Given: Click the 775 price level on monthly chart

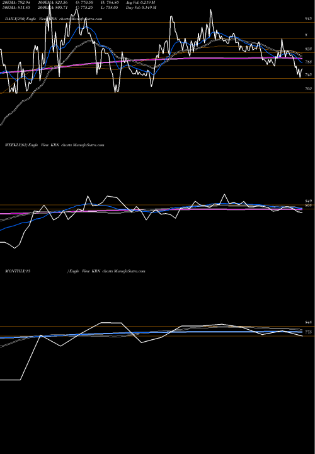Looking at the screenshot, I should 308,332.
